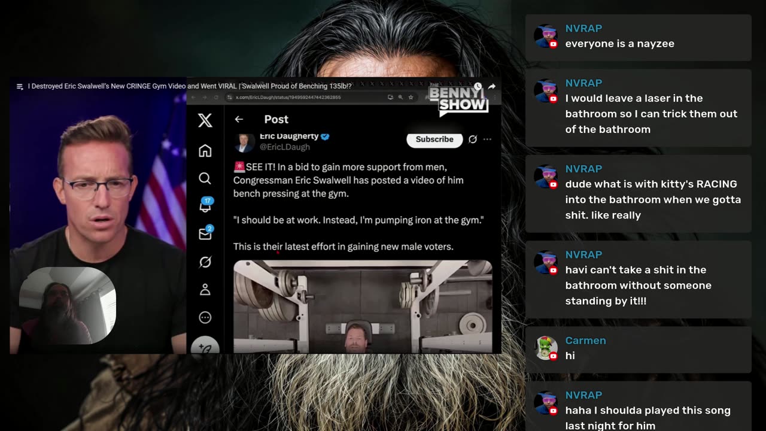Image resolution: width=766 pixels, height=431 pixels.
Task: Click the blue verified badge by Eric Daugherty
Action: tap(325, 136)
